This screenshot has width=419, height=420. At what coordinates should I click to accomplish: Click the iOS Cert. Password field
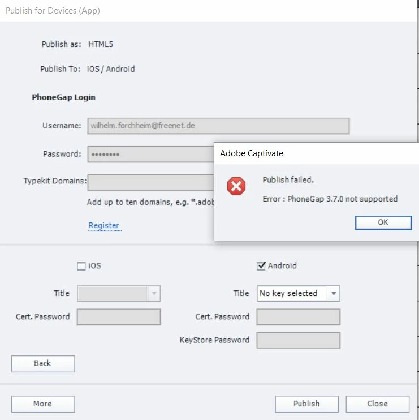[119, 317]
